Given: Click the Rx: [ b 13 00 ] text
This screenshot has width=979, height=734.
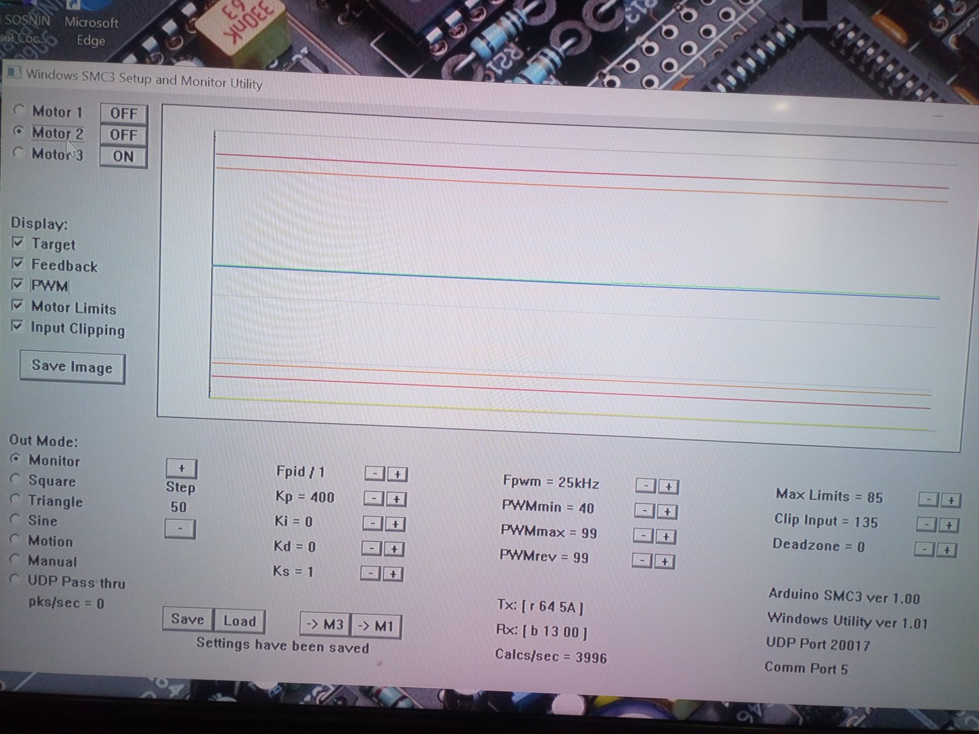Looking at the screenshot, I should 542,631.
